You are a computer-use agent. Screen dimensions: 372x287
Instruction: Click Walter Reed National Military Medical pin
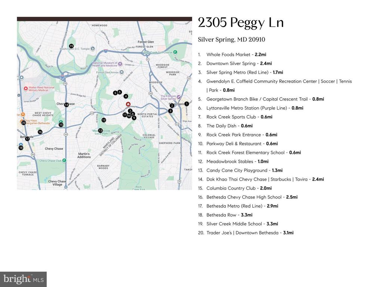click(26, 89)
